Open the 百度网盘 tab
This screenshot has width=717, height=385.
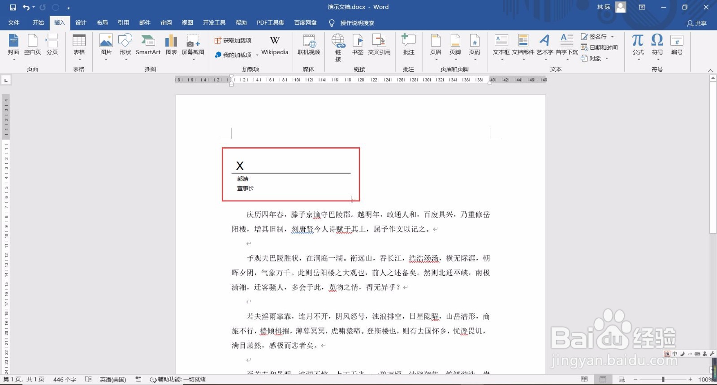click(306, 23)
